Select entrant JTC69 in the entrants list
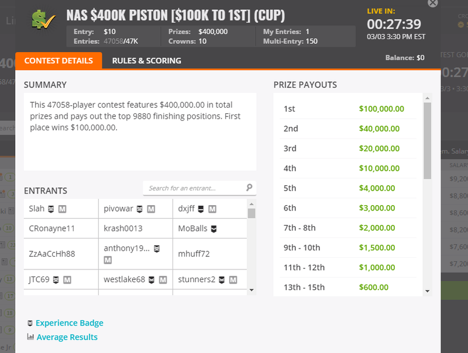The image size is (468, 353). [x=39, y=279]
